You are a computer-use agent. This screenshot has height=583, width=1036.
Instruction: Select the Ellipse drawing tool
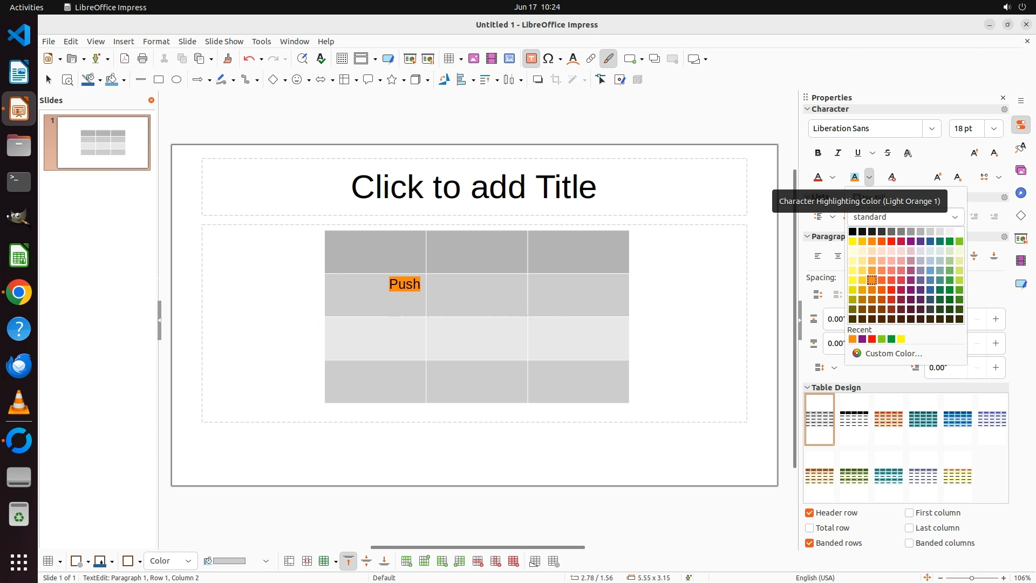coord(176,80)
